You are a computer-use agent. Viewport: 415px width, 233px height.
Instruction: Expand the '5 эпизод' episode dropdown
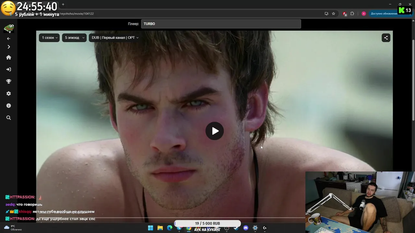point(74,38)
